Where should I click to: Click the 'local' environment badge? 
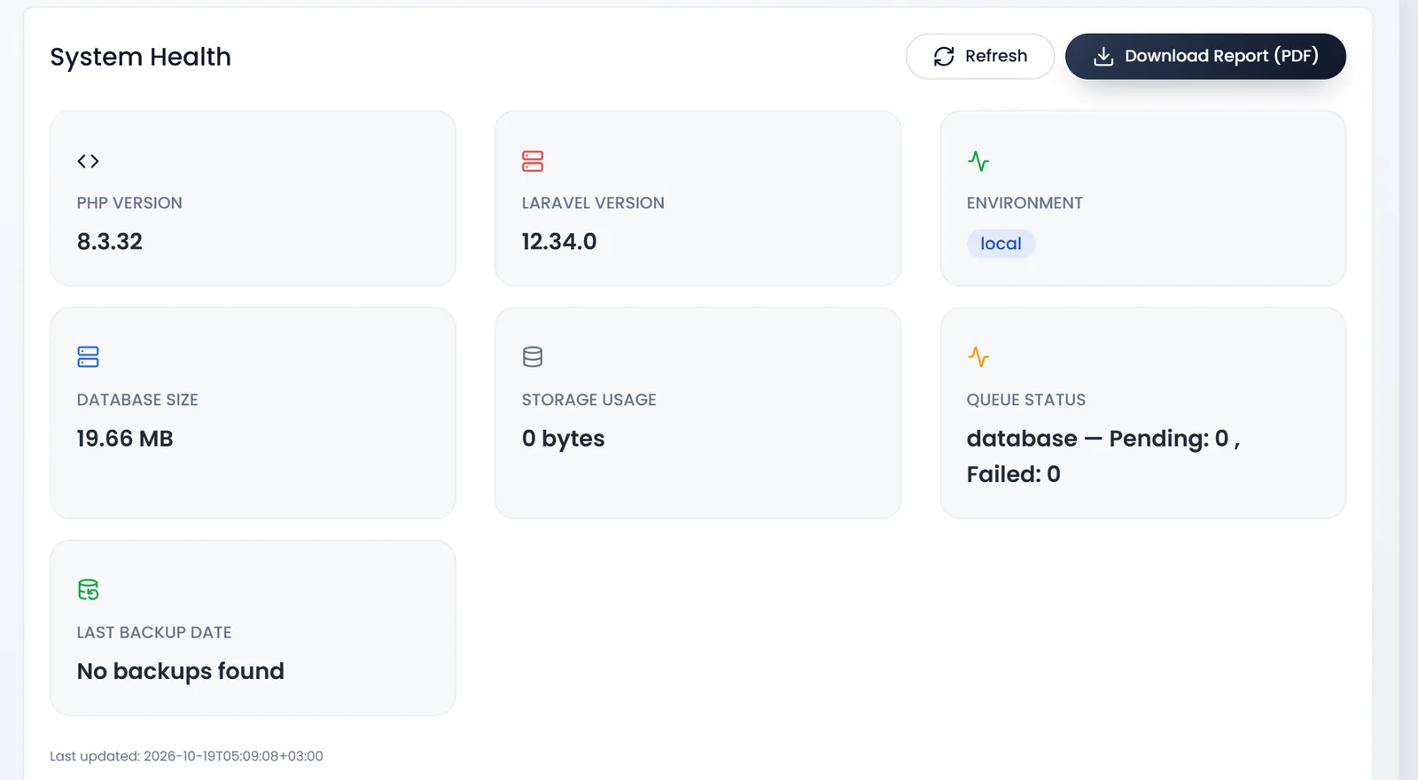1001,244
